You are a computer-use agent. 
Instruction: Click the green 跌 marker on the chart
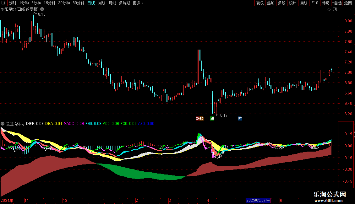tap(212, 119)
